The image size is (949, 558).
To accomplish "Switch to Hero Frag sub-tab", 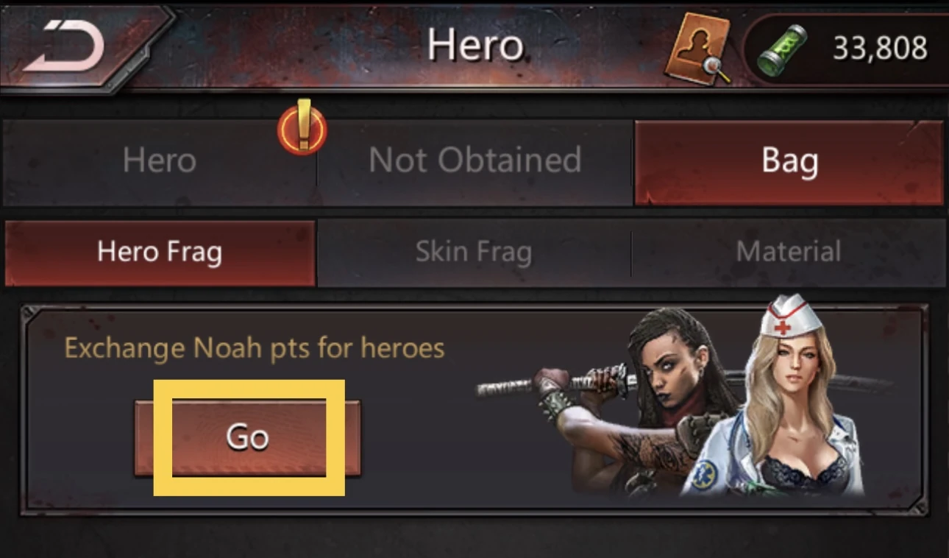I will (x=160, y=252).
